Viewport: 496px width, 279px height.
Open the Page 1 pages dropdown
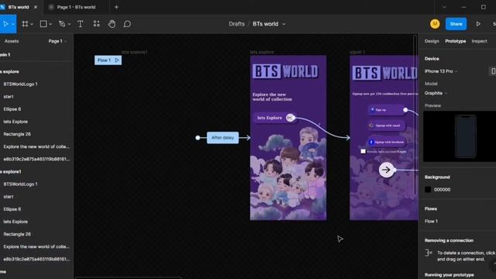(57, 41)
